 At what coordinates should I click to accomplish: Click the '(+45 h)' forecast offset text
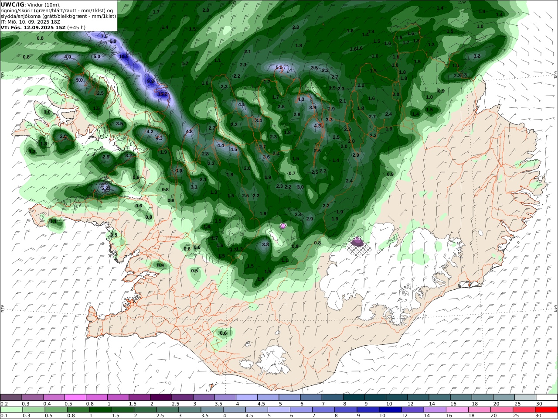(76, 27)
